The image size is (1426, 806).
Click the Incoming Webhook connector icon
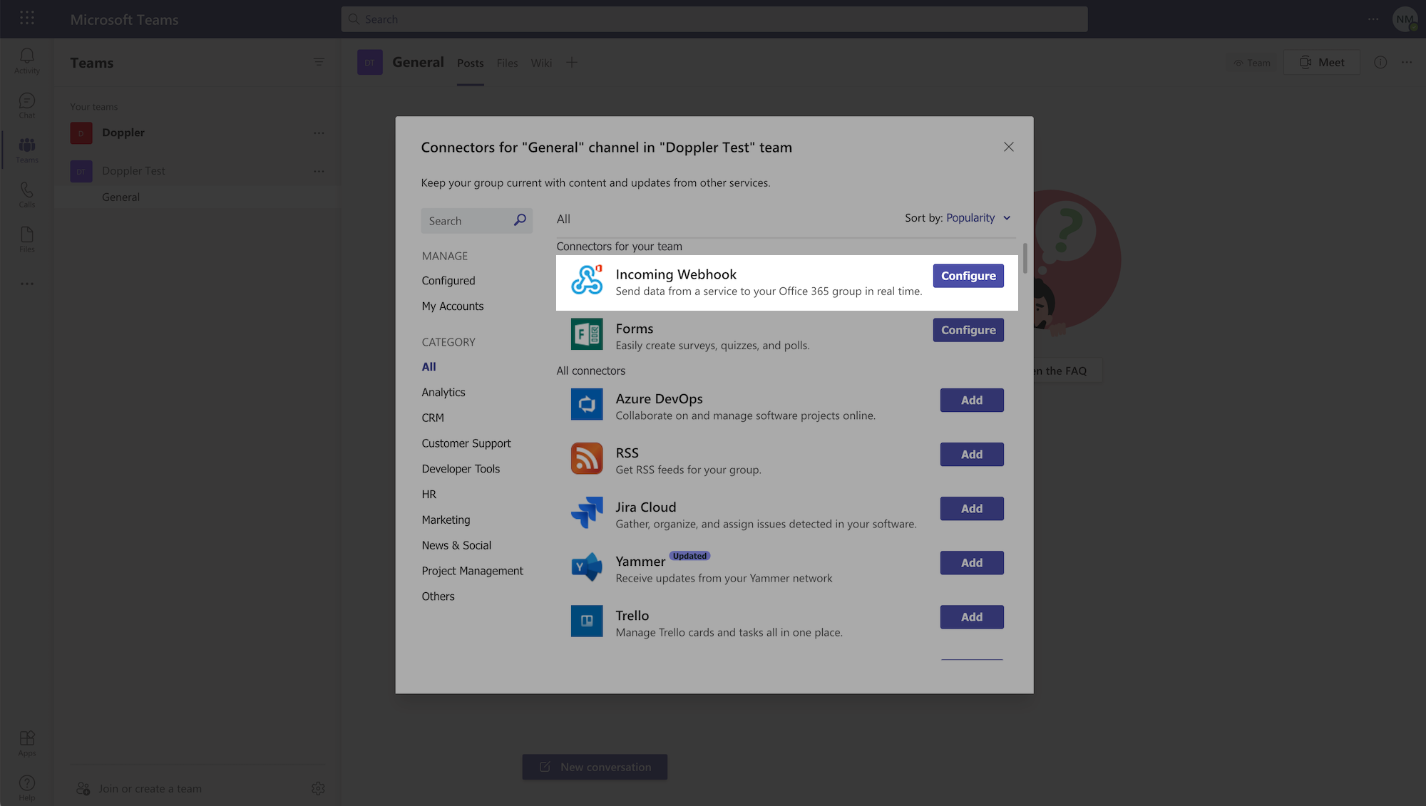point(586,280)
